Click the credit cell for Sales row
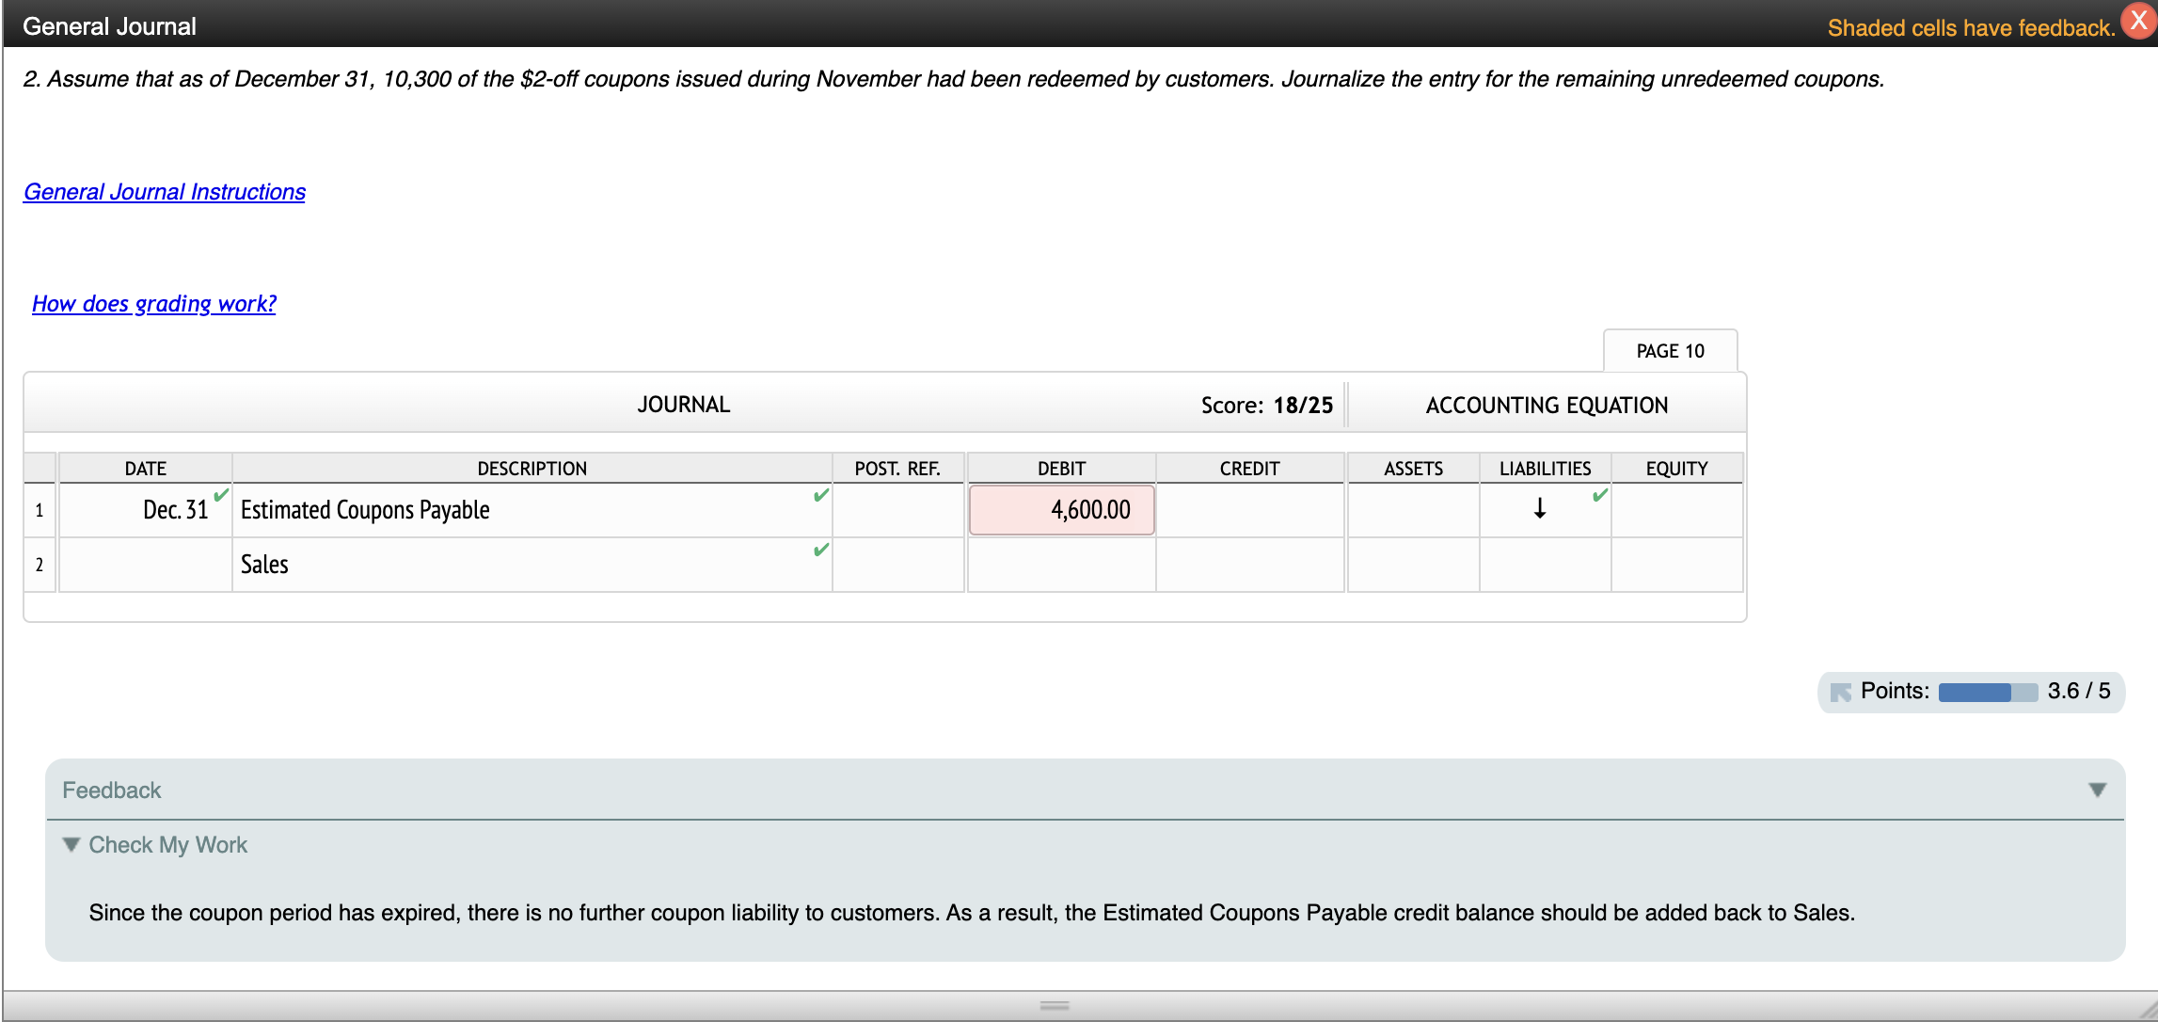 tap(1249, 565)
